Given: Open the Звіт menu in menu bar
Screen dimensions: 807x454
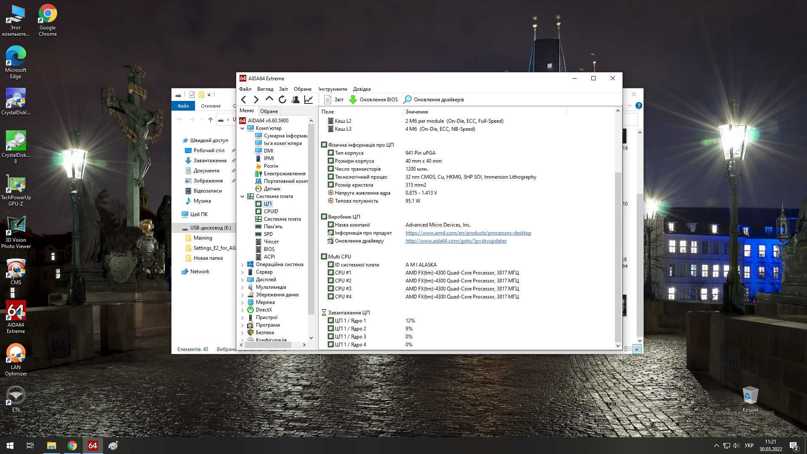Looking at the screenshot, I should [283, 89].
